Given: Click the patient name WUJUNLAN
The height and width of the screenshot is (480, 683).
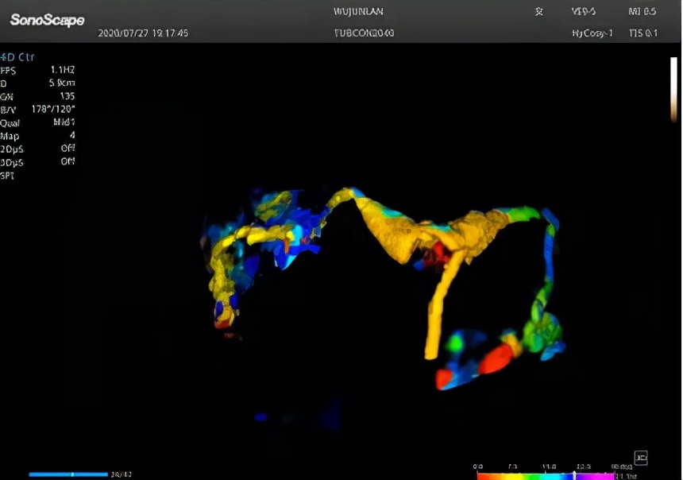Looking at the screenshot, I should tap(359, 12).
